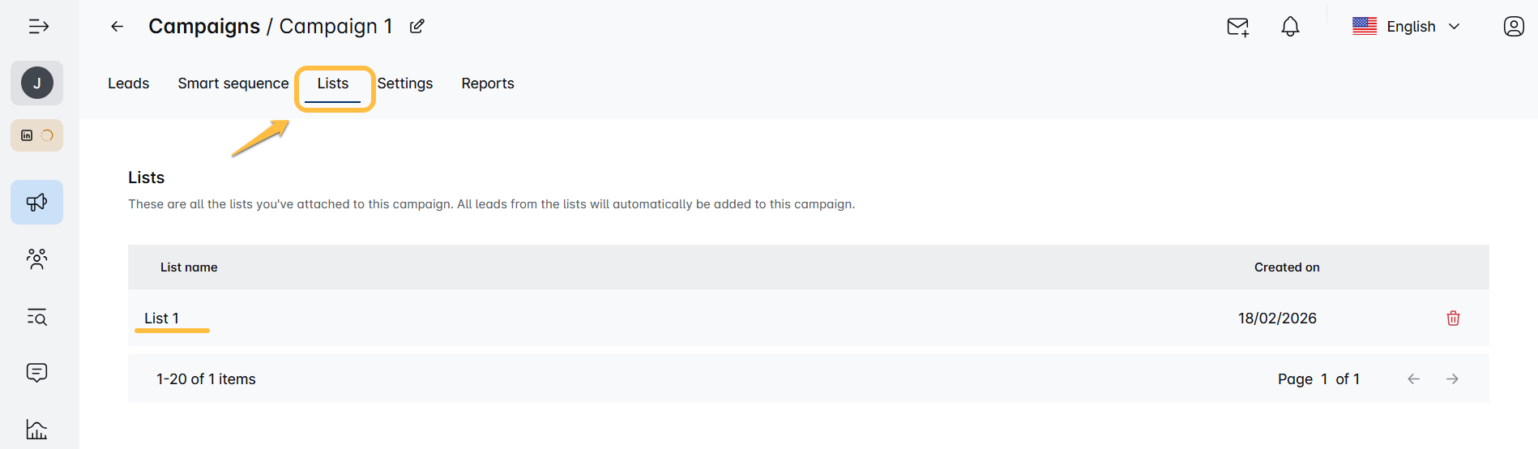Edit the Campaign 1 name pencil icon
This screenshot has width=1538, height=449.
pos(417,27)
